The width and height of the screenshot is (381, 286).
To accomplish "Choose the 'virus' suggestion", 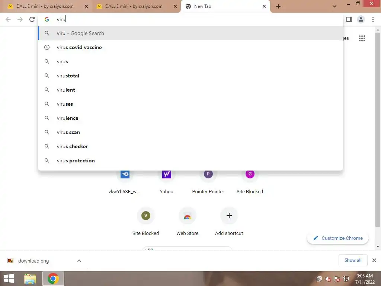I will pyautogui.click(x=190, y=61).
